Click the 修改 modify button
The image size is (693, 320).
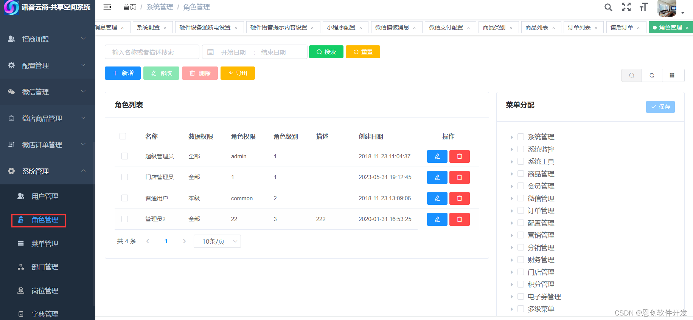(x=161, y=73)
